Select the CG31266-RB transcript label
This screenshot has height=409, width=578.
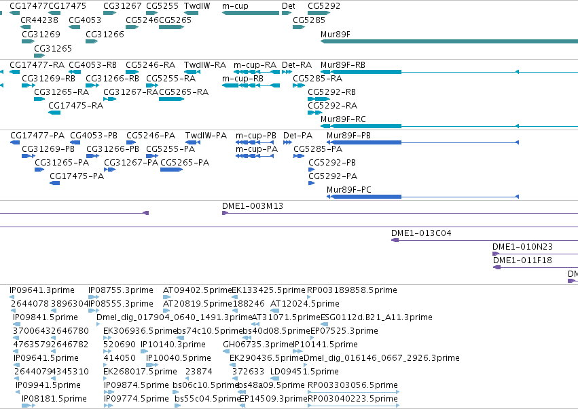click(113, 79)
